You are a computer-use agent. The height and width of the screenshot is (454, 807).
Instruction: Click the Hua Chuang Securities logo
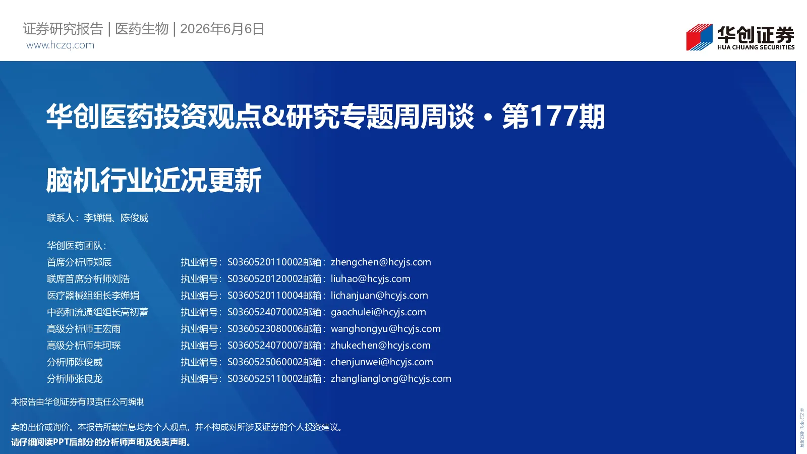(740, 37)
